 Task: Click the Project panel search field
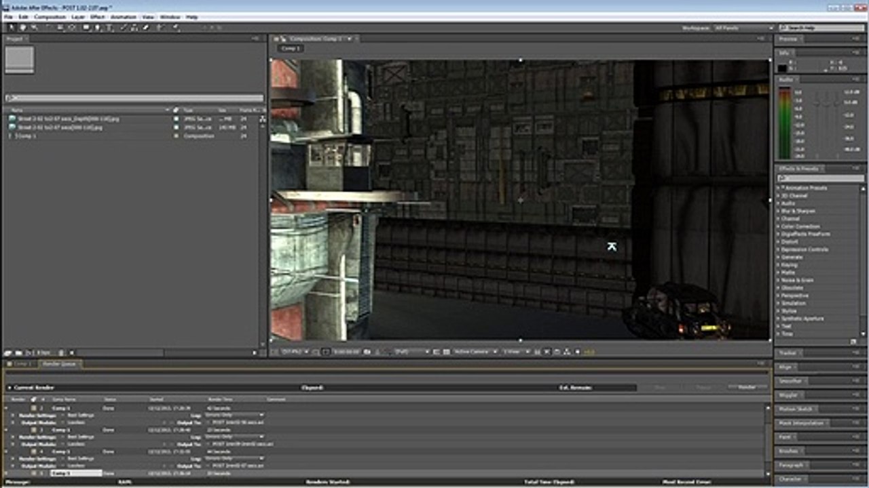tap(134, 98)
